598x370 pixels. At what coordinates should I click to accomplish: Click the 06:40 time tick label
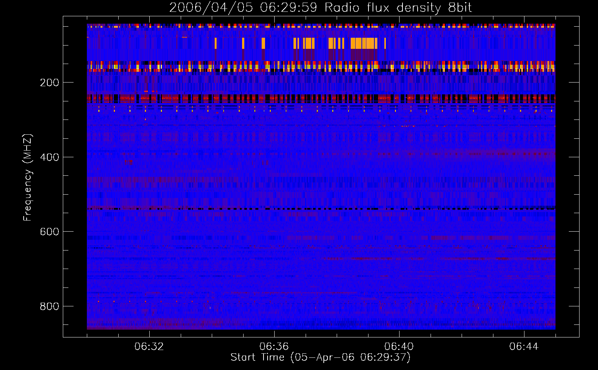coord(399,347)
